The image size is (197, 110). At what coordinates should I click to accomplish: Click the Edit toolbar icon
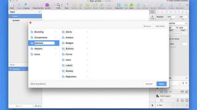[x=81, y=5]
